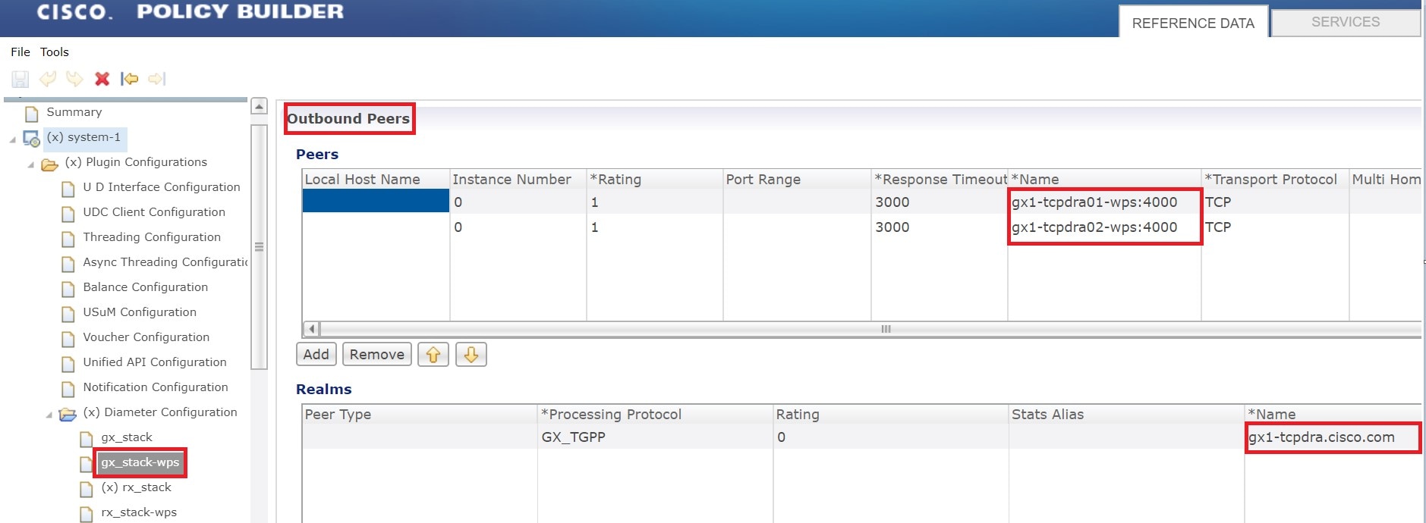Viewport: 1426px width, 523px height.
Task: Click the selected Local Host Name cell
Action: coord(376,201)
